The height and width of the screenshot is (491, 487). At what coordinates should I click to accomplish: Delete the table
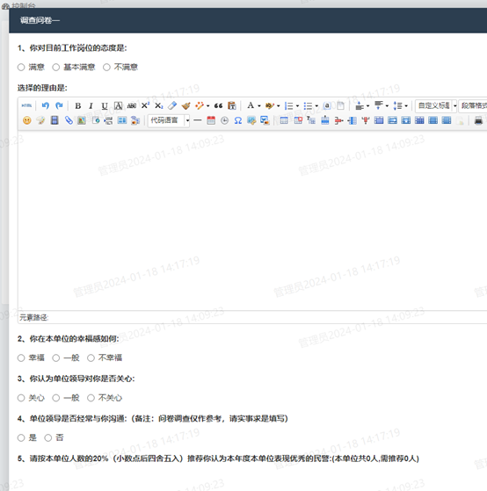pos(298,120)
